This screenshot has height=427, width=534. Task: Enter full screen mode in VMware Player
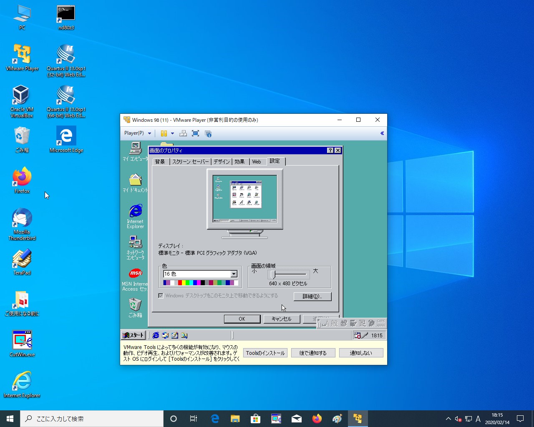(195, 133)
